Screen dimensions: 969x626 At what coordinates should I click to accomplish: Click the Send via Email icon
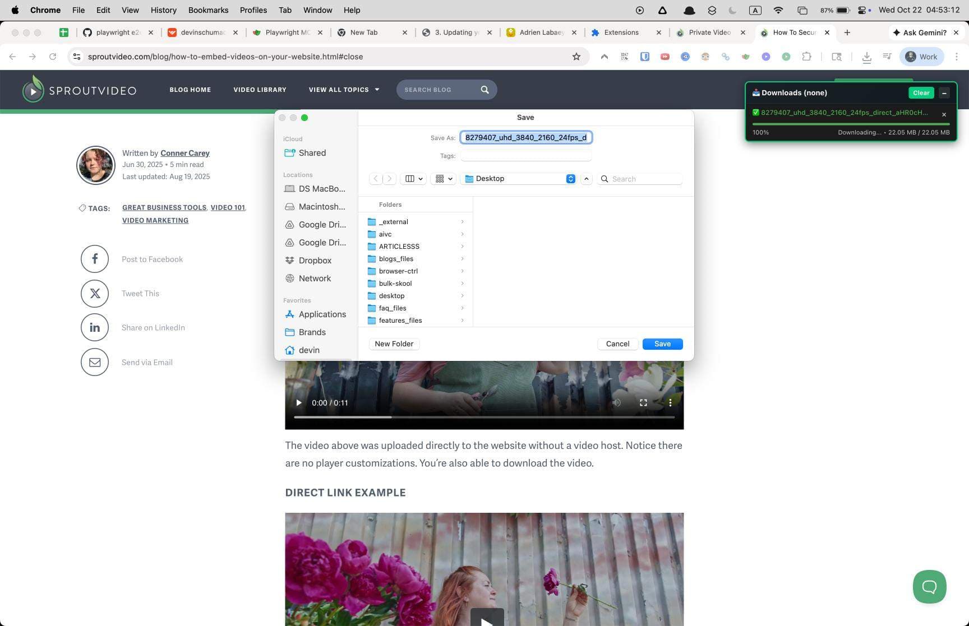tap(94, 362)
